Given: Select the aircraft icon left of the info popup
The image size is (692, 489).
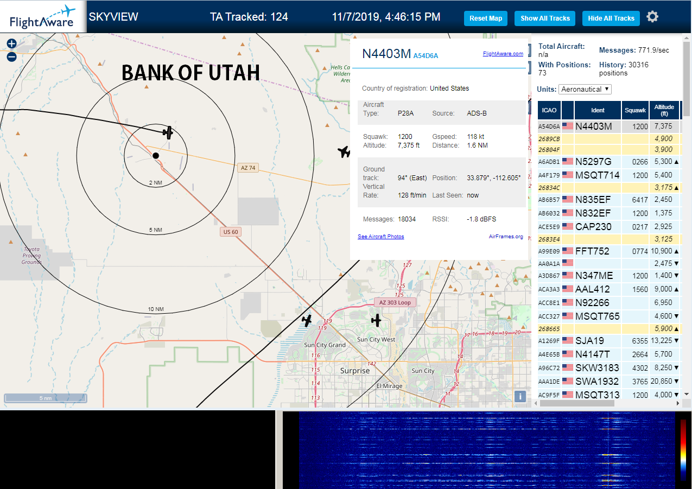Looking at the screenshot, I should click(344, 152).
